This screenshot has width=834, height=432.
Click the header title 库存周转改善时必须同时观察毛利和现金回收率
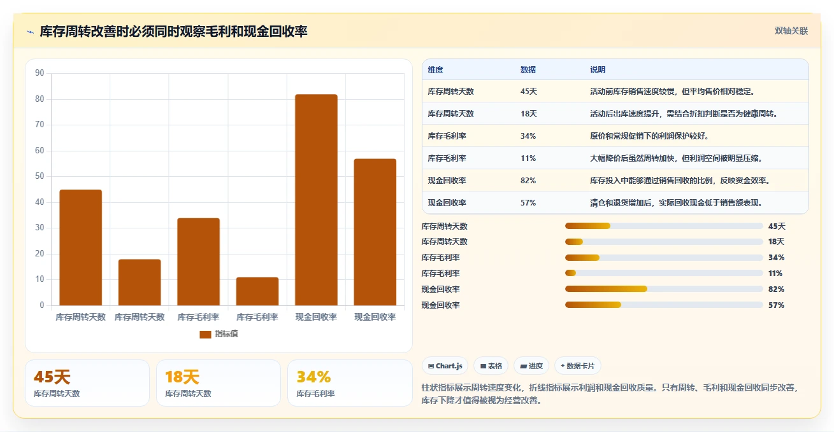click(173, 31)
